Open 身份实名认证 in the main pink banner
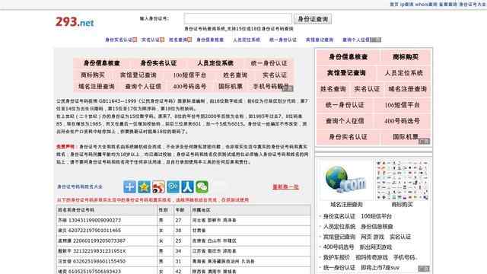Viewport: 487px width, 274px height. pyautogui.click(x=158, y=63)
